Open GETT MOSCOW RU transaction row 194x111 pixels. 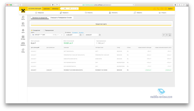point(101,51)
